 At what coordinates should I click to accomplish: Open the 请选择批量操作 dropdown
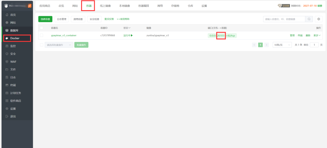click(59, 45)
